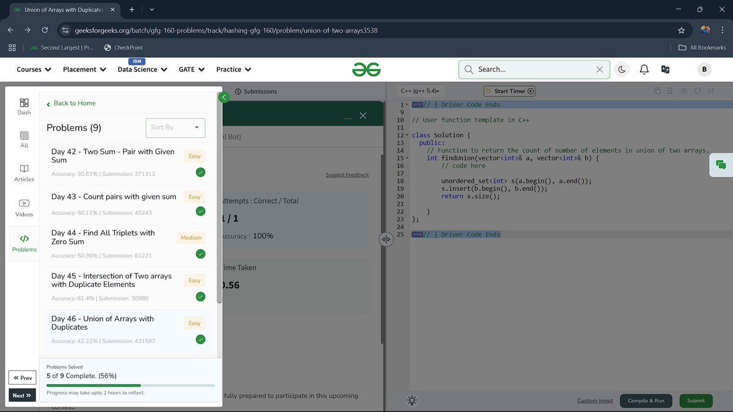Bookmark this page star icon
The width and height of the screenshot is (733, 412).
(x=681, y=30)
